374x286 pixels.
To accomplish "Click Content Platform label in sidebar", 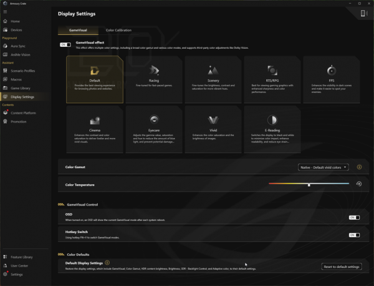I will click(24, 113).
